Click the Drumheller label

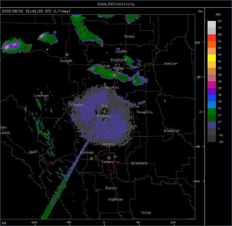172,131
